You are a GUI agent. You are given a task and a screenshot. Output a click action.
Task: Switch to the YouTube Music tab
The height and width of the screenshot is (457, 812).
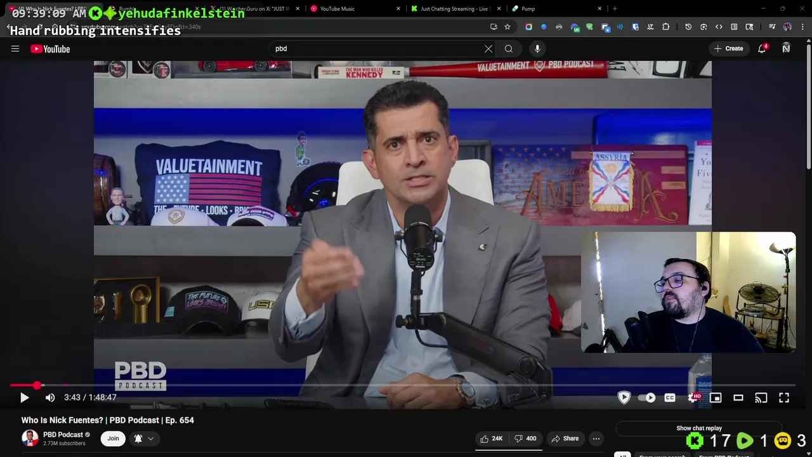coord(354,9)
